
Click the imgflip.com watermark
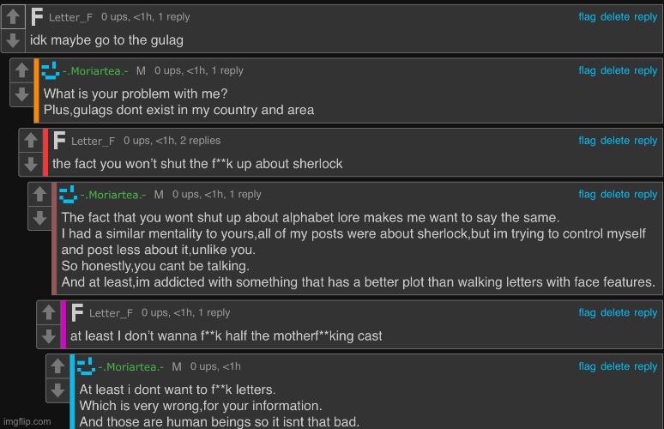click(x=27, y=421)
